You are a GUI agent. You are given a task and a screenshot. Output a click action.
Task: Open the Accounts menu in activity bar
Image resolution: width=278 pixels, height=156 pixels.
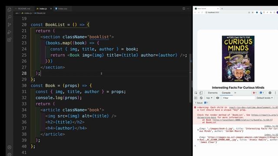tap(10, 147)
